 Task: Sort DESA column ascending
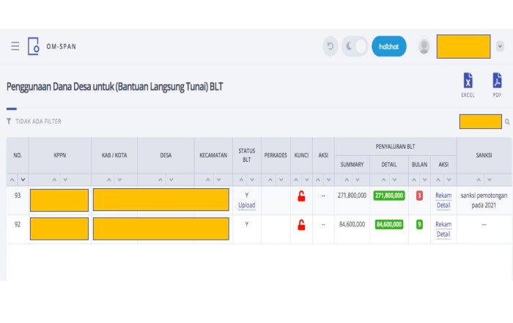click(x=160, y=179)
